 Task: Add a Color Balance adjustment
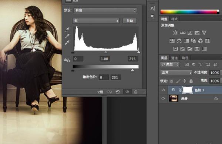179,41
